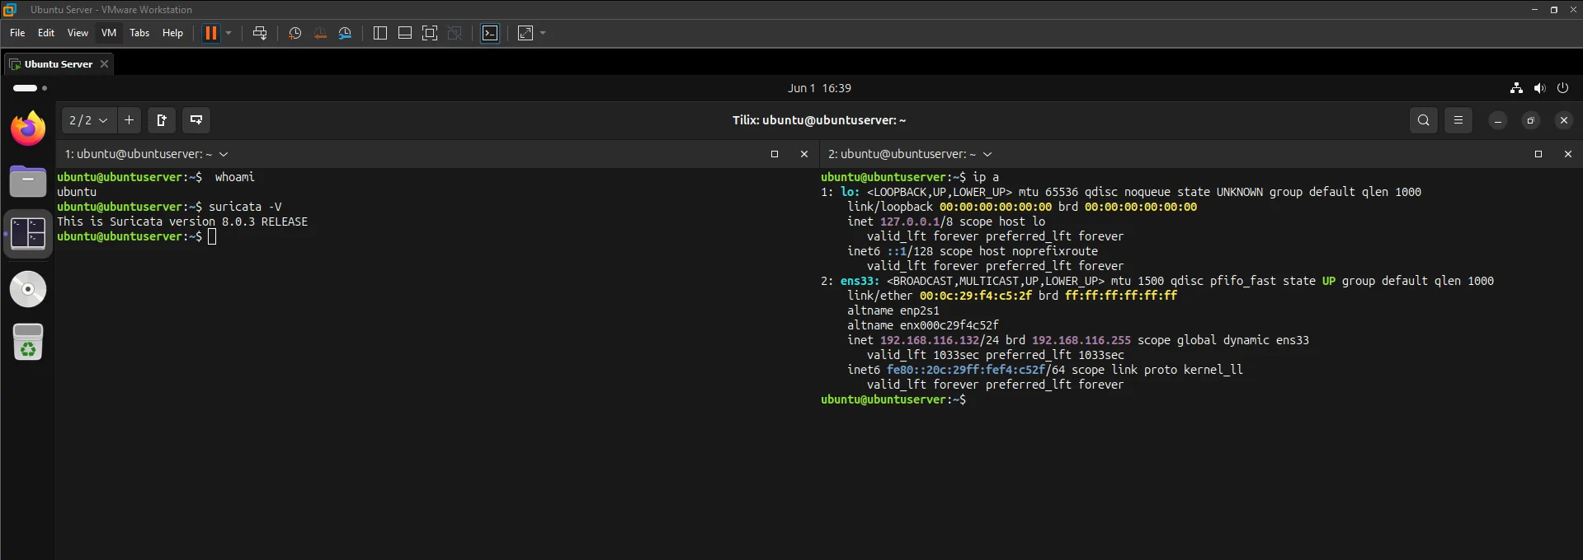Open the Files manager from the dock
This screenshot has width=1583, height=560.
[x=28, y=181]
